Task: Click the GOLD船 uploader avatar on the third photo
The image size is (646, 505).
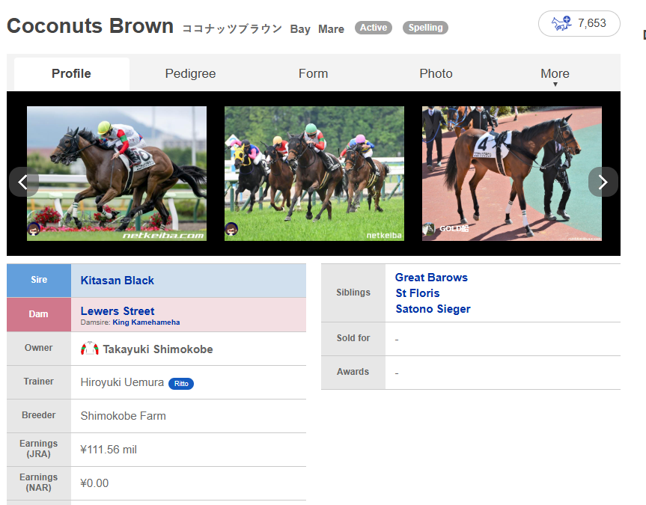Action: click(429, 229)
